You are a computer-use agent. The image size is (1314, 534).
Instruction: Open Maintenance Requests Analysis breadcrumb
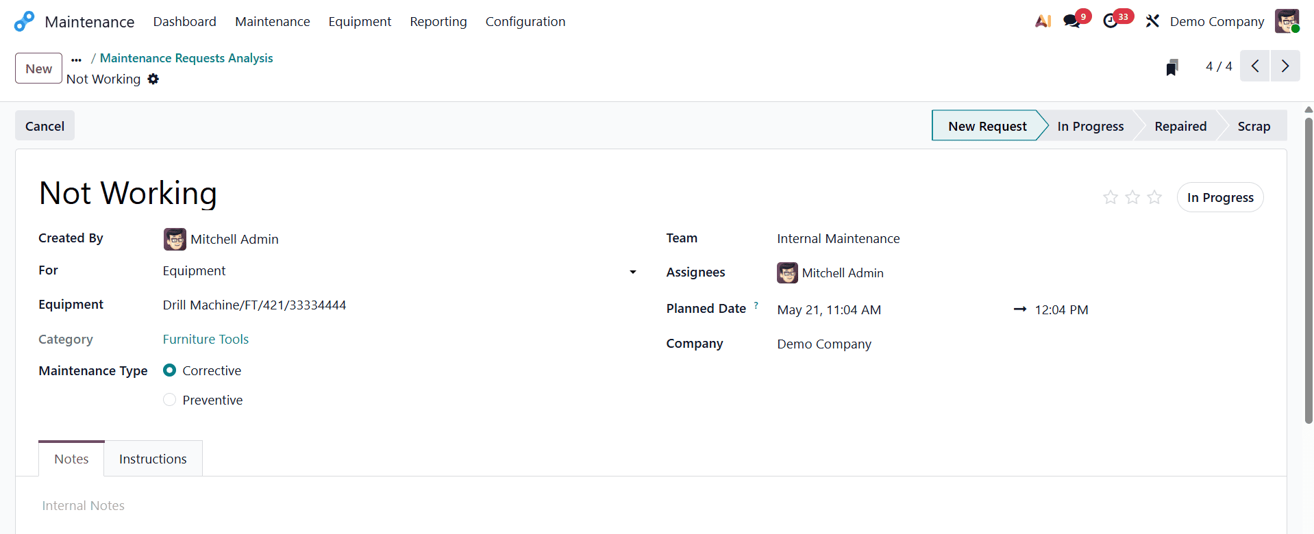coord(186,58)
